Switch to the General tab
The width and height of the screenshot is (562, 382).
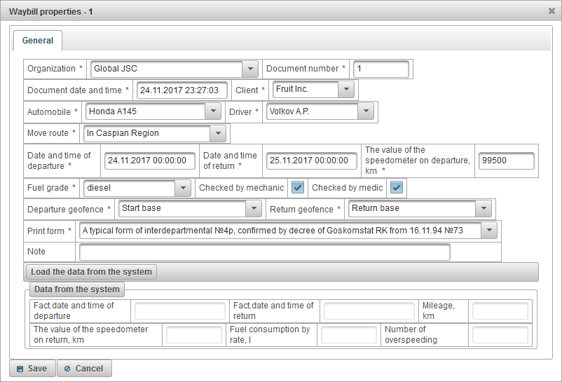tap(38, 41)
